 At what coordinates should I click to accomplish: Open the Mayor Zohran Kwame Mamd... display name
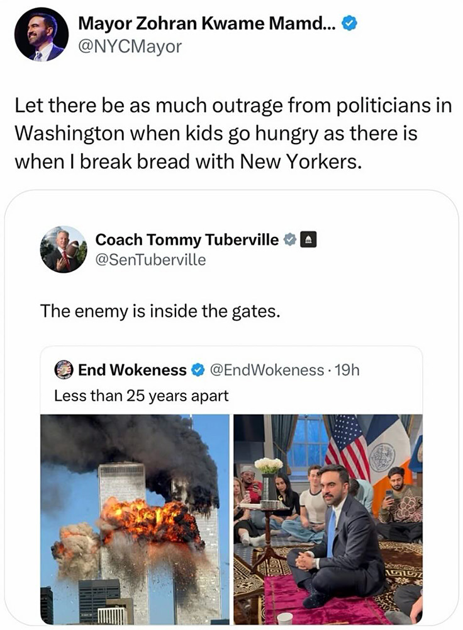point(208,25)
